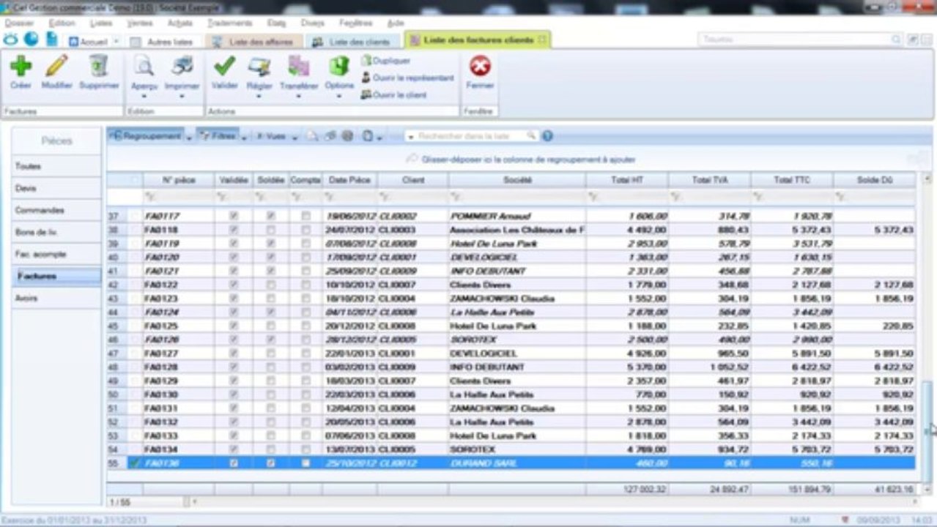Open the Filtres dropdown arrow

[x=243, y=137]
